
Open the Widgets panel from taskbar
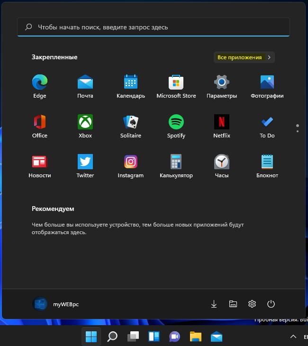click(154, 337)
